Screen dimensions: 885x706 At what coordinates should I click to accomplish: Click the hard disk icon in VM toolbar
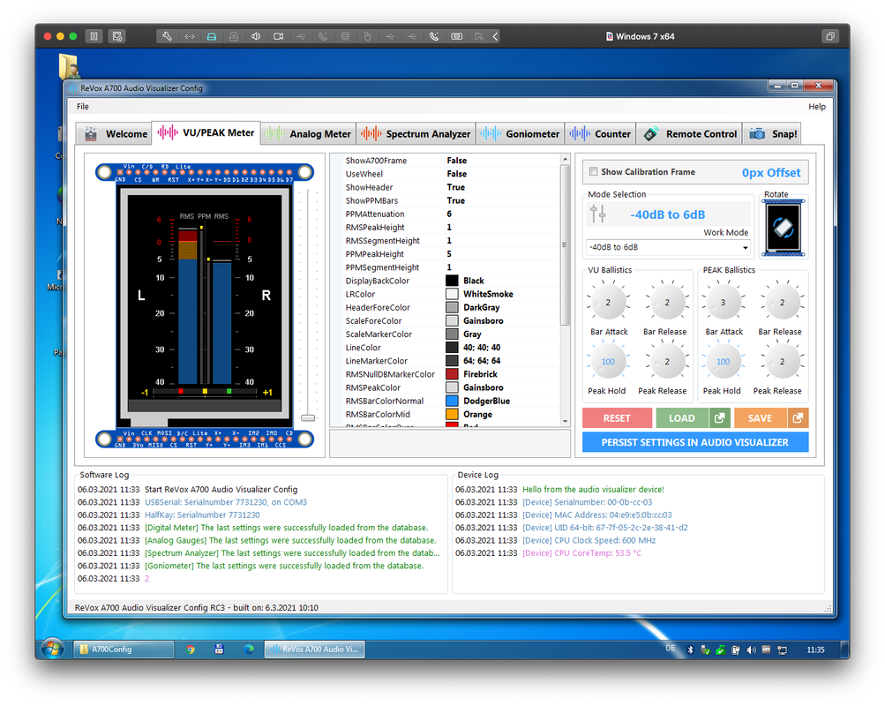[212, 36]
